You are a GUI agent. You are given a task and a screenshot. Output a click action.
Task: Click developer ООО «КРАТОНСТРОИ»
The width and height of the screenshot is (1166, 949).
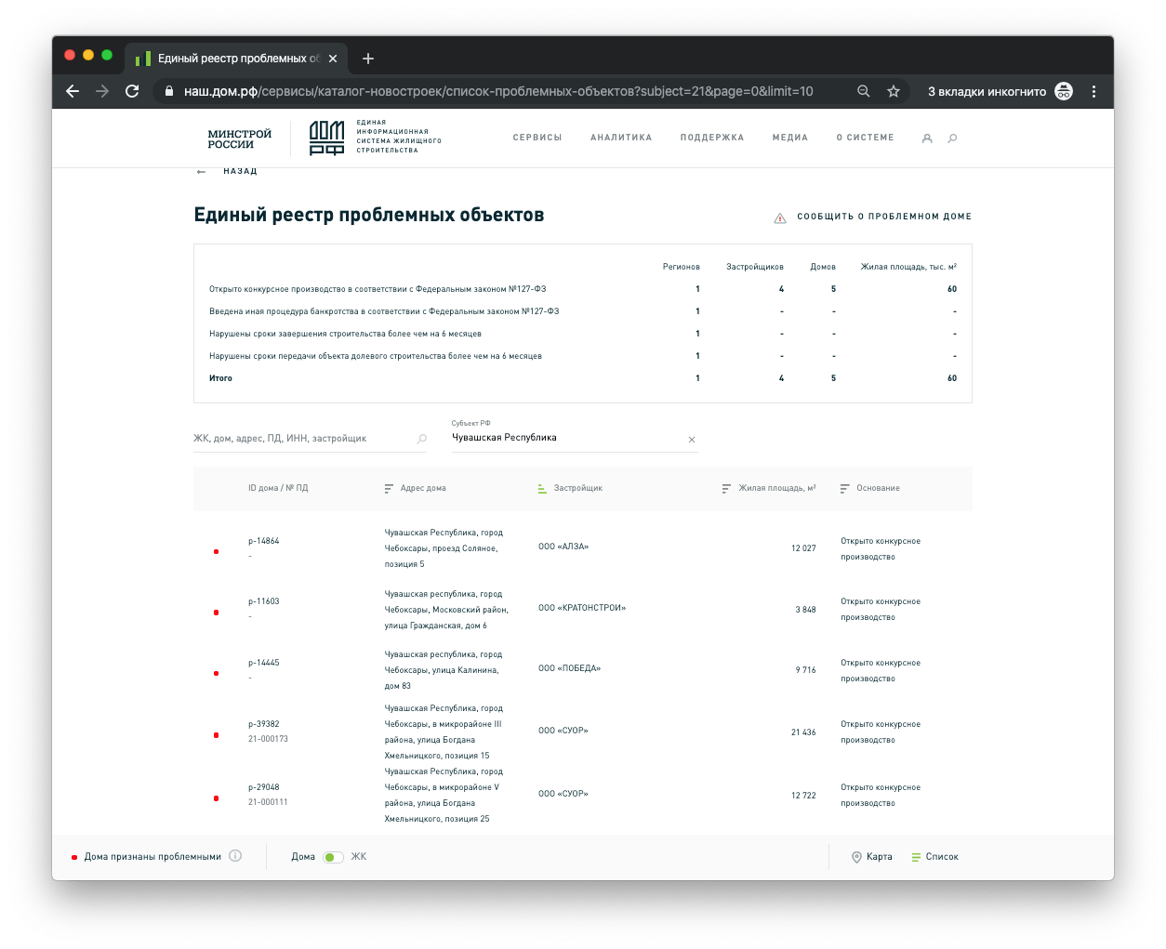click(582, 608)
